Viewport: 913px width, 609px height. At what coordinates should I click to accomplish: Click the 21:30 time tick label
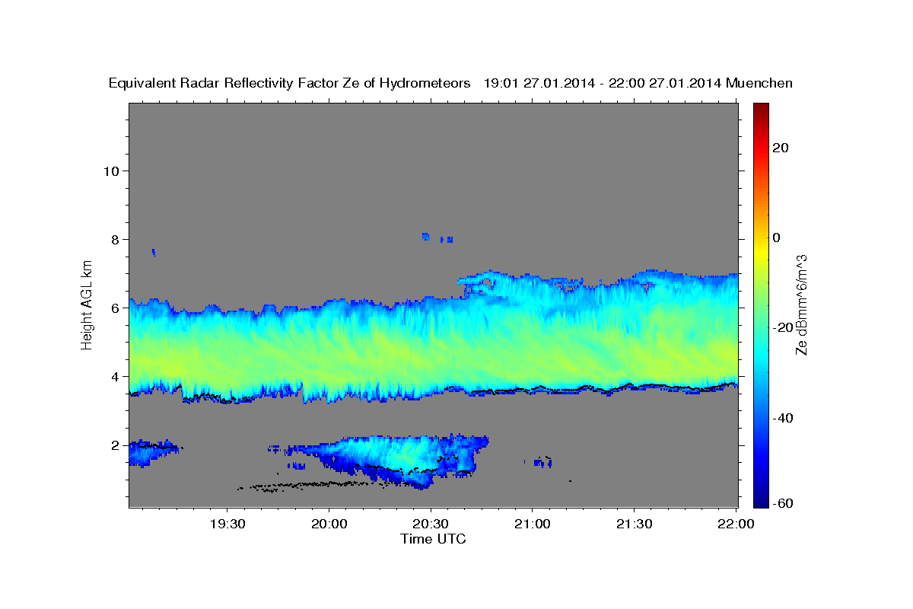(634, 525)
